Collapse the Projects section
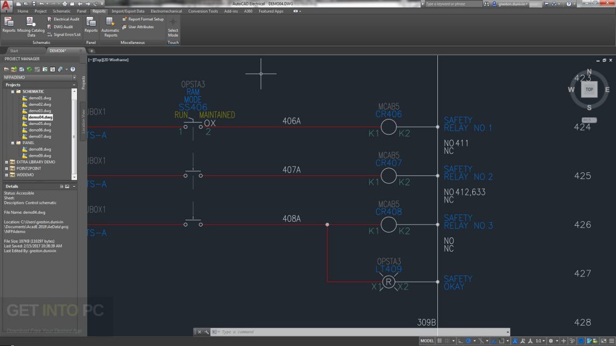Screen dimensions: 616x346 click(x=74, y=85)
